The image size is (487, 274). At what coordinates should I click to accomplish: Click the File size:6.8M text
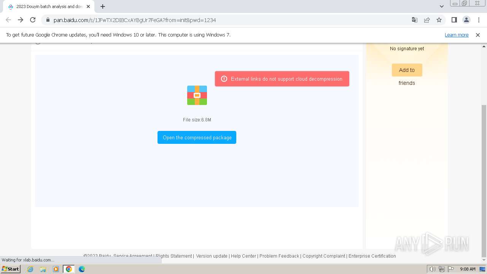[197, 120]
